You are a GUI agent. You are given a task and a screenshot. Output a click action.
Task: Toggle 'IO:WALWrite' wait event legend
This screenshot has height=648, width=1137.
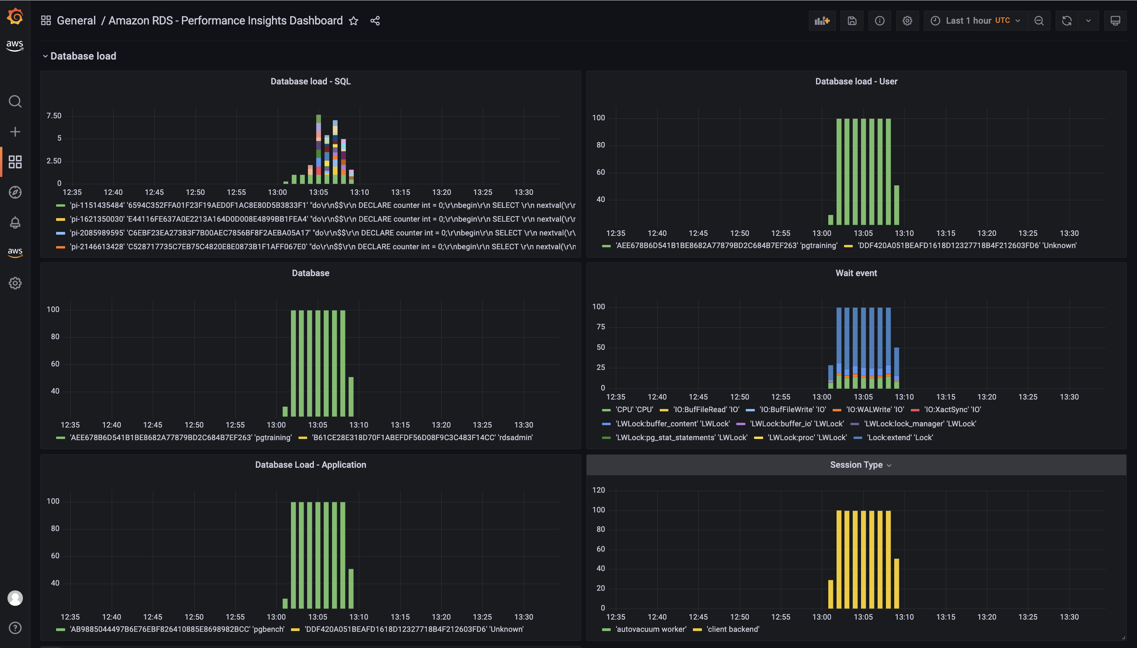(x=875, y=409)
